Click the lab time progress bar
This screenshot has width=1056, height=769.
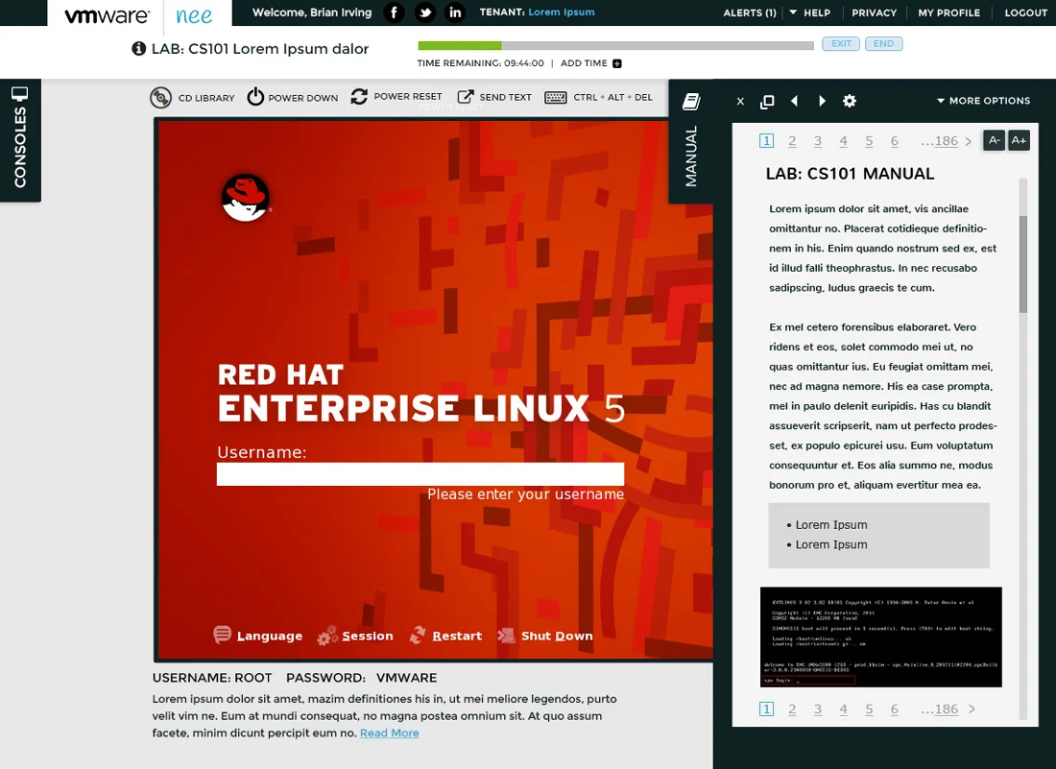(x=615, y=46)
